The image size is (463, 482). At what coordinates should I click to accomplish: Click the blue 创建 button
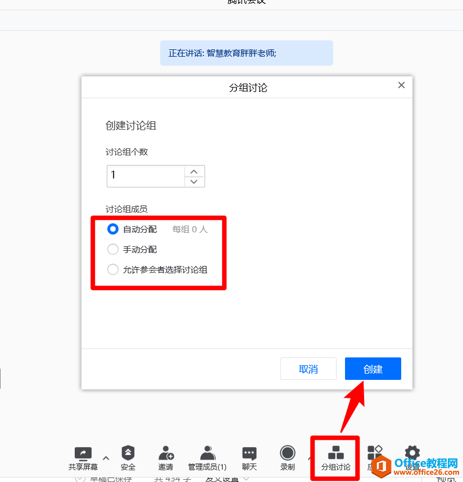click(373, 369)
